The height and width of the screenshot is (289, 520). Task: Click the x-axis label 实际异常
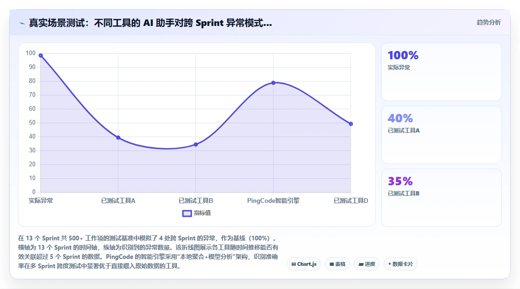coord(41,201)
